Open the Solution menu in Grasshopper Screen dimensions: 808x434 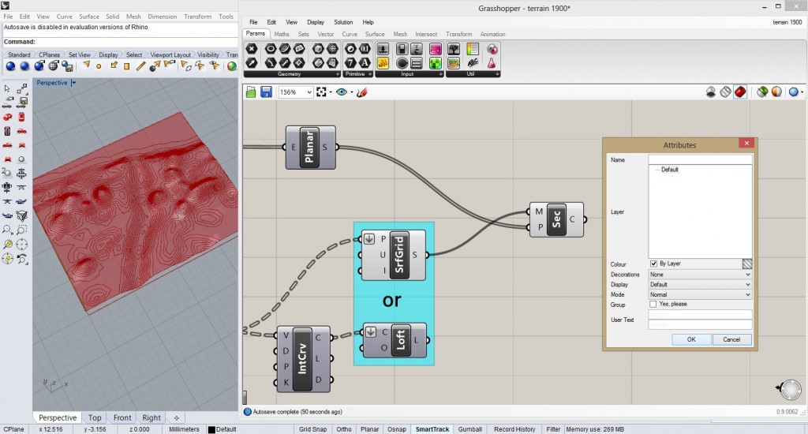click(343, 22)
